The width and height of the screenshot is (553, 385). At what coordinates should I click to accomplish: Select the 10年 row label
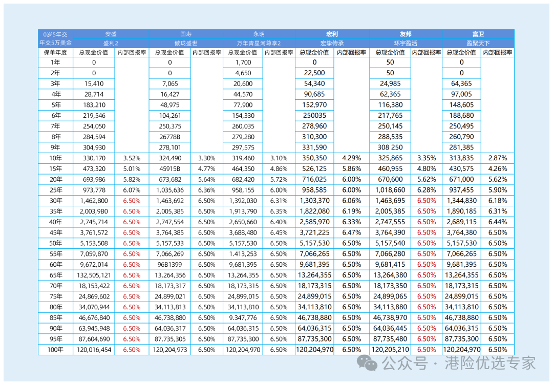55,158
